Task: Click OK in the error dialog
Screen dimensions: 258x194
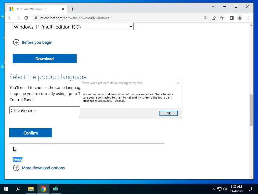Action: click(169, 113)
